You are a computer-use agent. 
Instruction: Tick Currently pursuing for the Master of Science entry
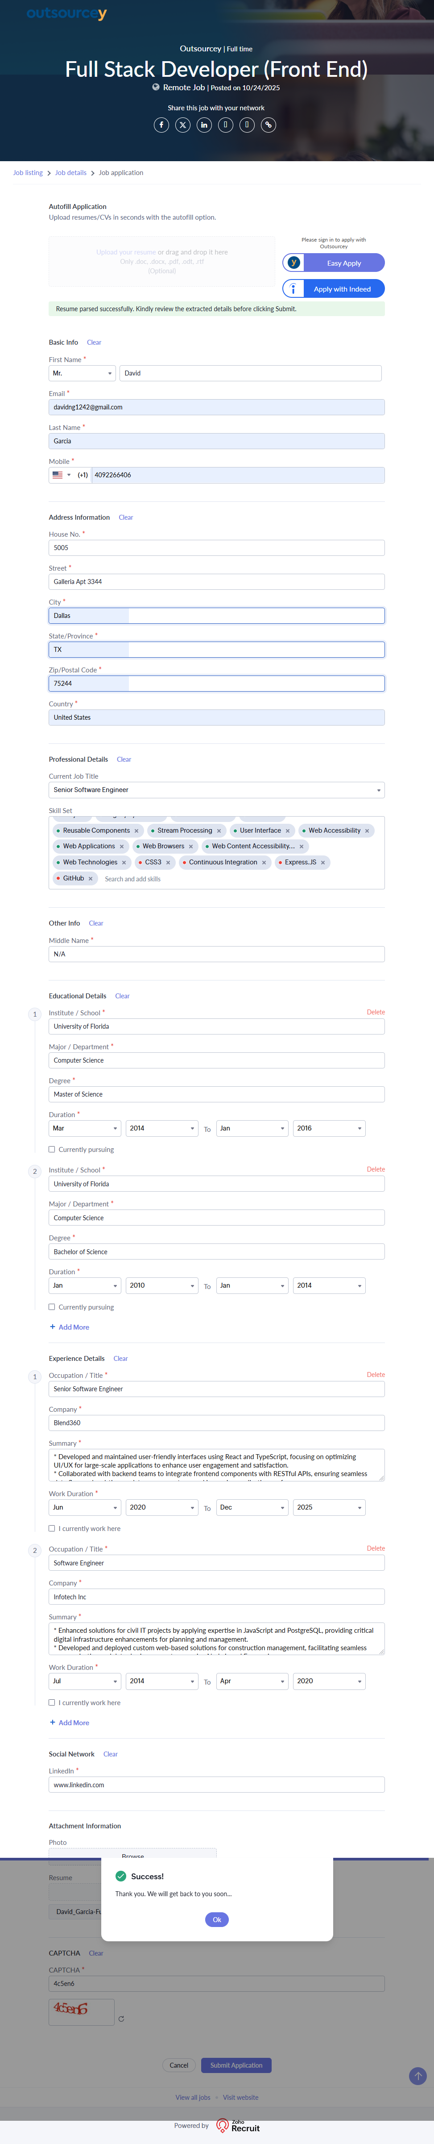[x=52, y=1149]
